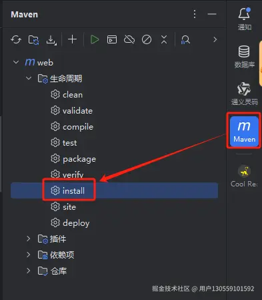Open 数据库 database sidebar tab

pyautogui.click(x=245, y=57)
